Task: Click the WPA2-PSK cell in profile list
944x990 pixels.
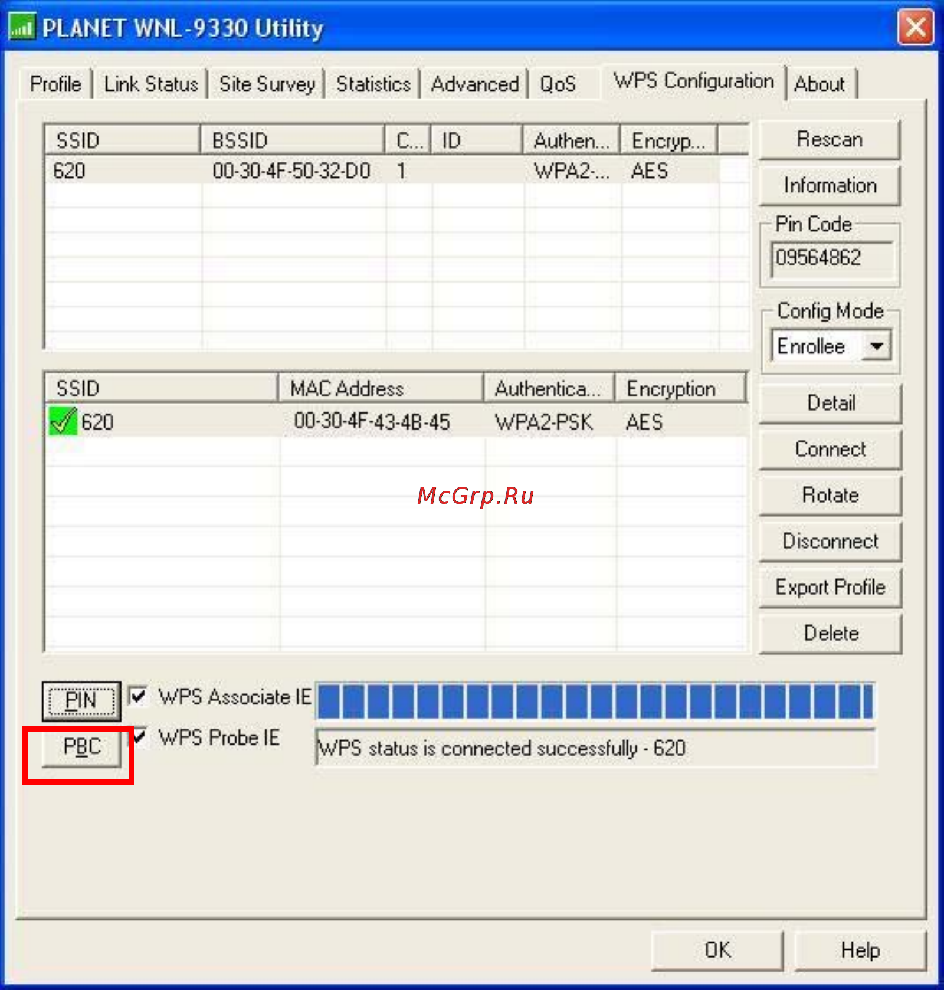Action: point(544,422)
